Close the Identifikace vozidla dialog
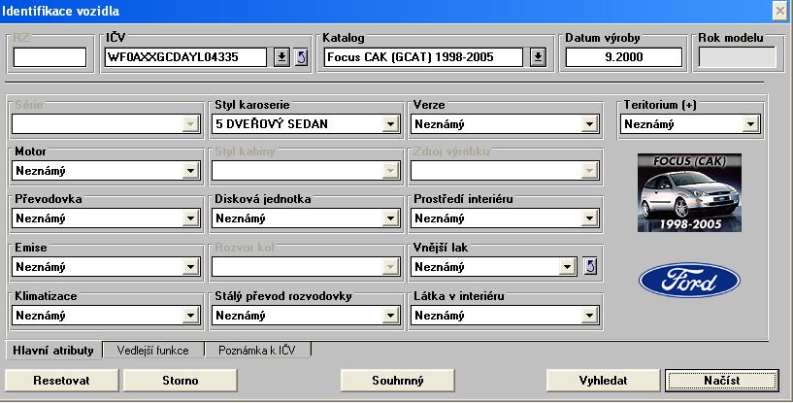This screenshot has height=403, width=793. [x=779, y=10]
